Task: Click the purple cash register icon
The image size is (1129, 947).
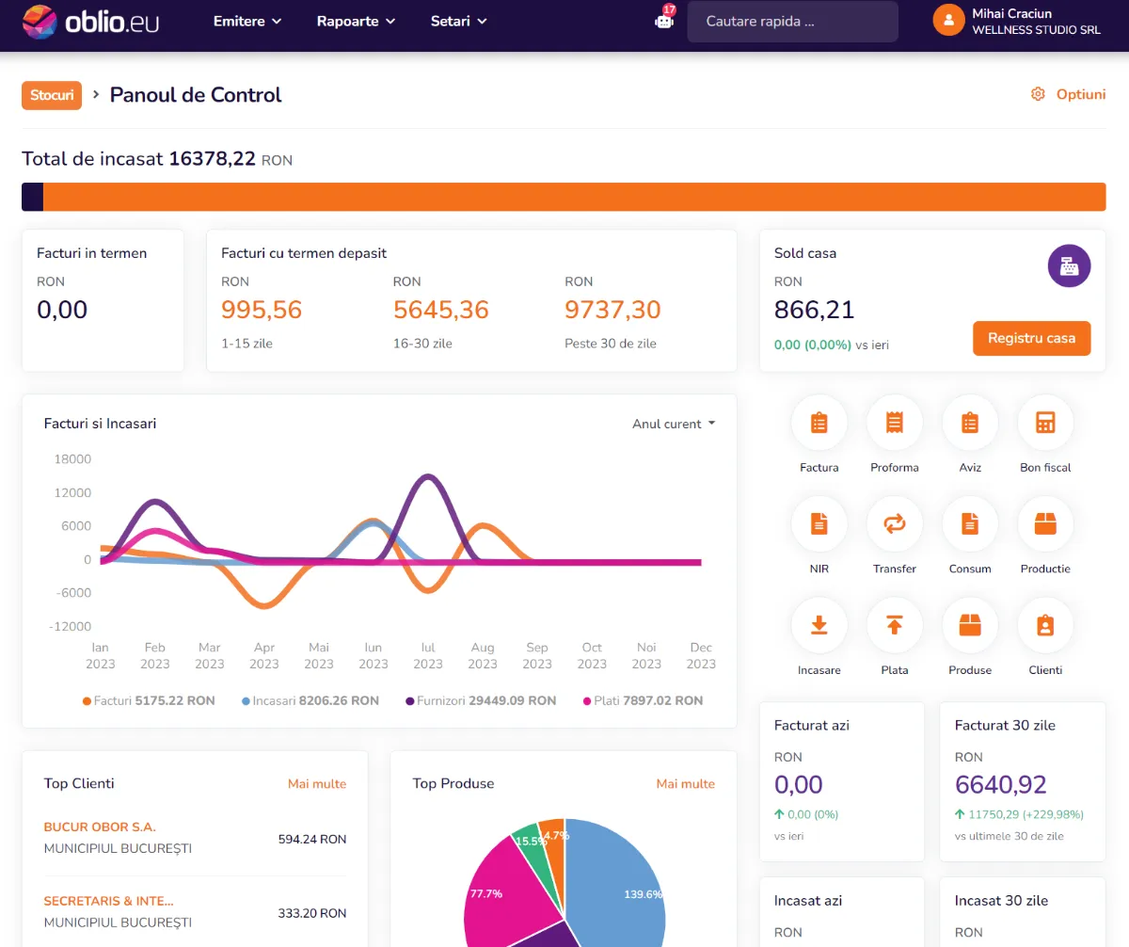Action: point(1070,266)
